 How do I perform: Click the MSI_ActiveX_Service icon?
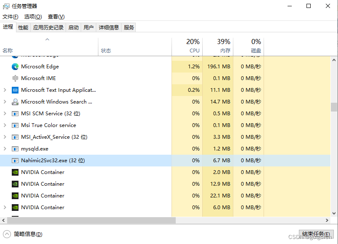coord(15,137)
